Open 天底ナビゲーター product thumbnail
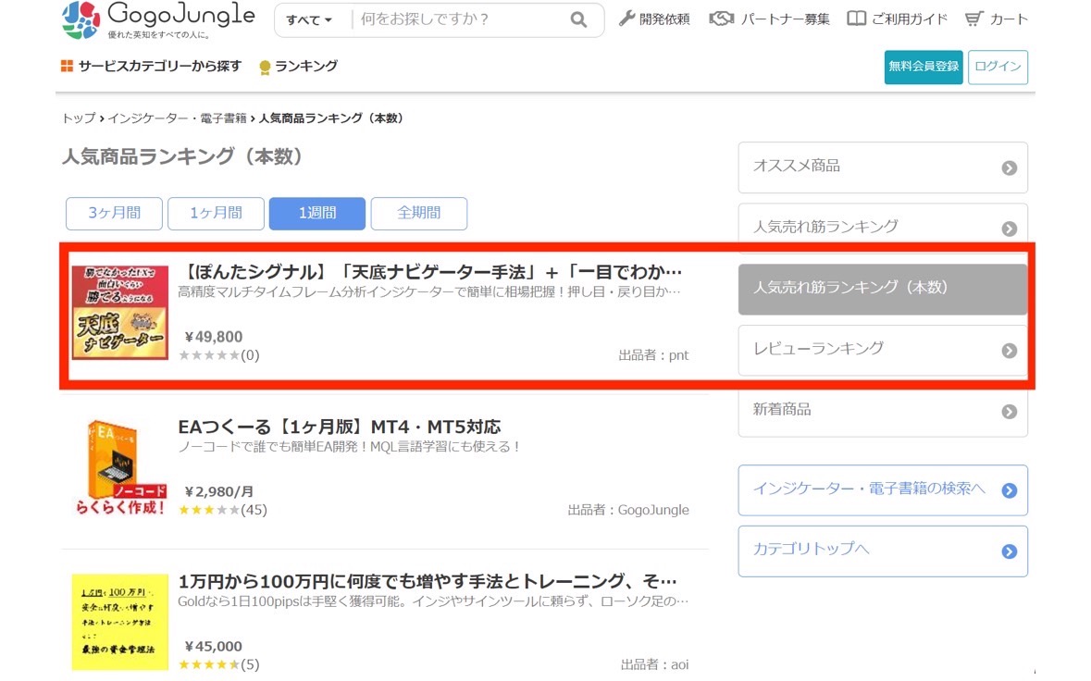1091x681 pixels. coord(119,313)
